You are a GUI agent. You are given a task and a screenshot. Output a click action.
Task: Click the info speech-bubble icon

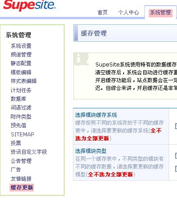[x=81, y=59]
